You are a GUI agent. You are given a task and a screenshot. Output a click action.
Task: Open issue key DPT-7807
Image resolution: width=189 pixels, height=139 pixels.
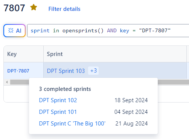point(18,71)
